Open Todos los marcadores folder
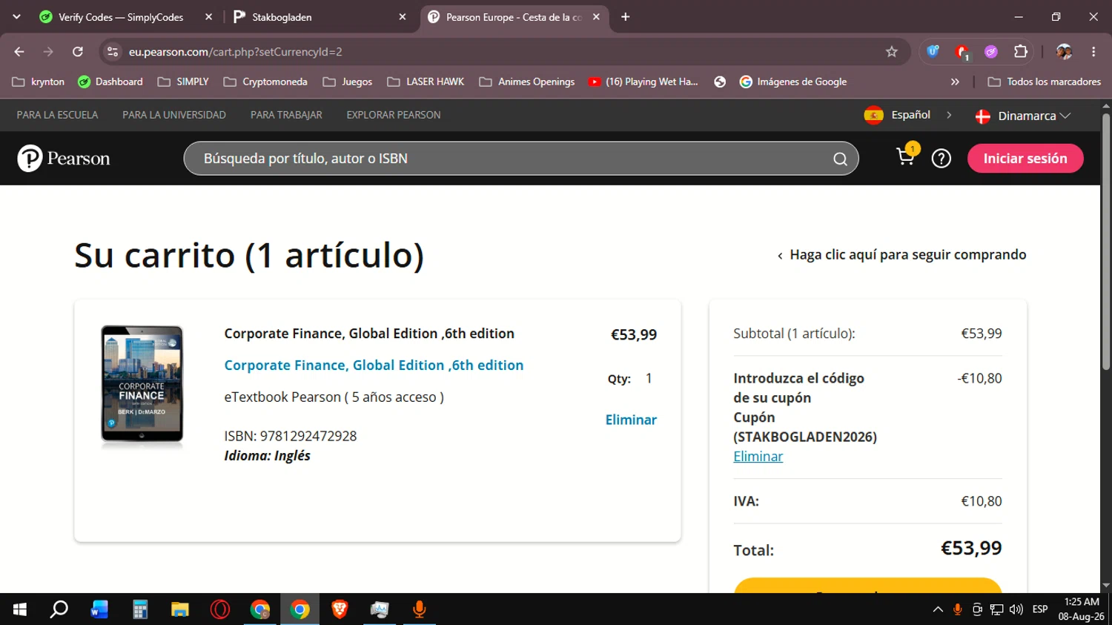 (x=1045, y=82)
